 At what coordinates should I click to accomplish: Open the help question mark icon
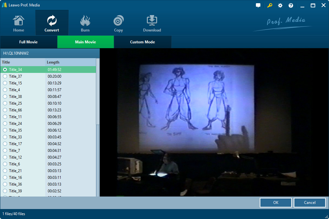(291, 5)
